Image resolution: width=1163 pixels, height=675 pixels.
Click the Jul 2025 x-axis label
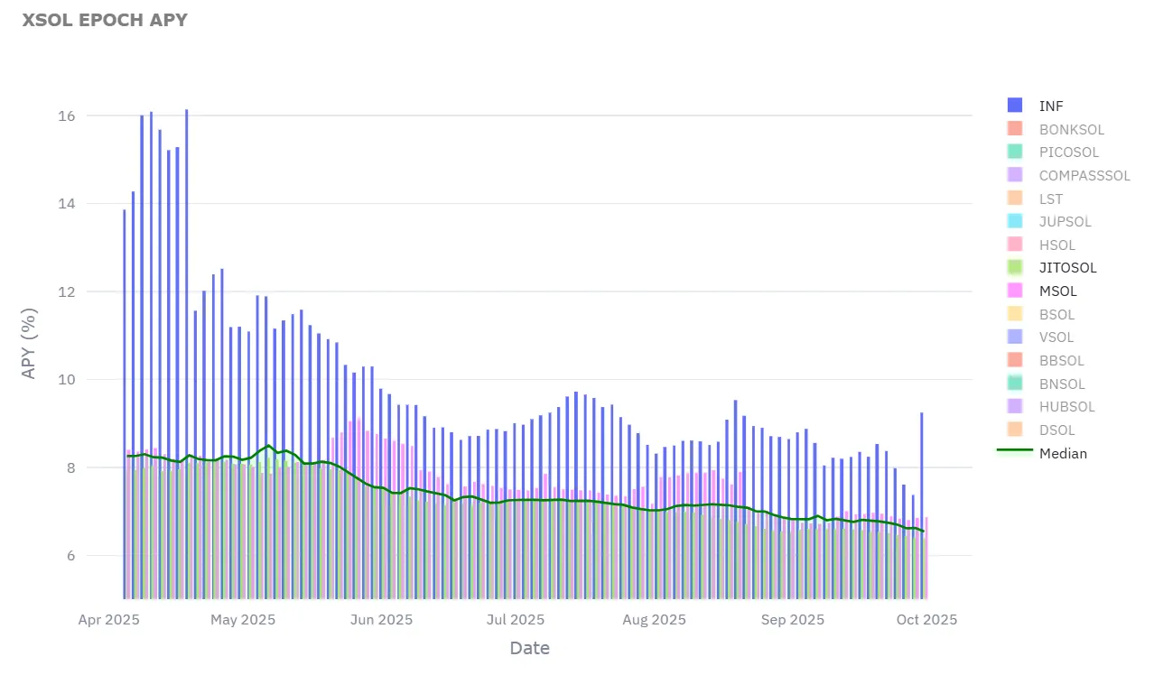point(516,620)
